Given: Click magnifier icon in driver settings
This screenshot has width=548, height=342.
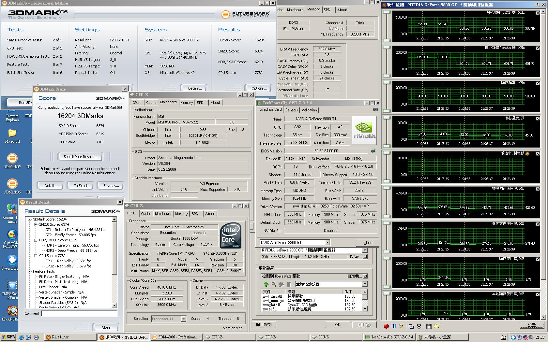Looking at the screenshot, I should click(x=274, y=284).
